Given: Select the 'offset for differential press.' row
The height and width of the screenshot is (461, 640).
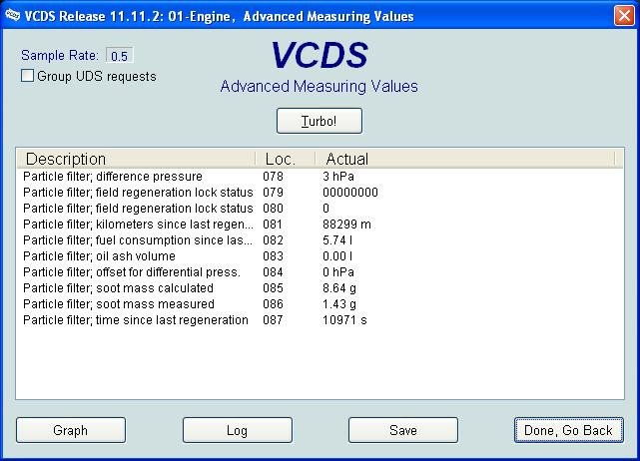Looking at the screenshot, I should pyautogui.click(x=320, y=271).
